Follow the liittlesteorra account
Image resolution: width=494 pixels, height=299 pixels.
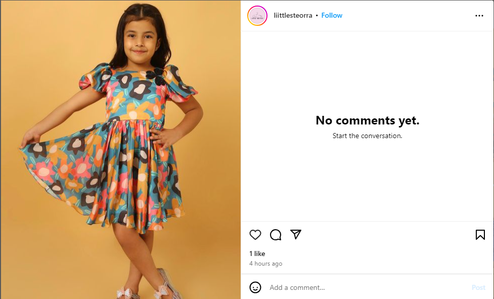point(332,16)
